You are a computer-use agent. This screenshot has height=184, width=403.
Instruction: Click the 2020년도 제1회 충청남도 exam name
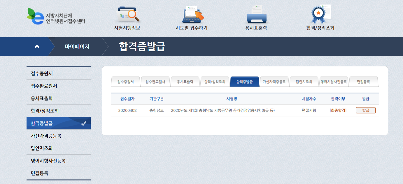[x=223, y=110]
